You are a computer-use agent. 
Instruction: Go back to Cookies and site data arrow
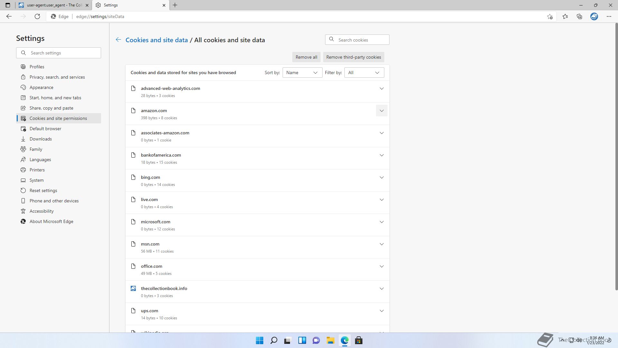[118, 40]
